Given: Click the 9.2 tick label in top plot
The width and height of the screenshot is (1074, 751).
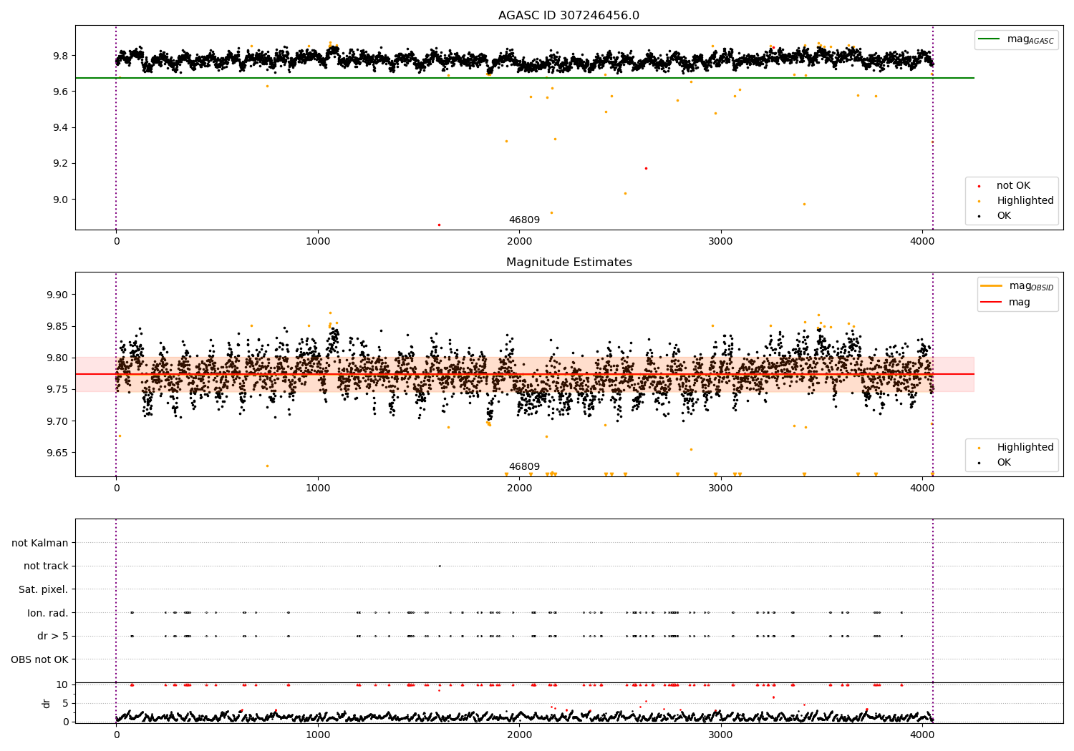Looking at the screenshot, I should point(60,164).
